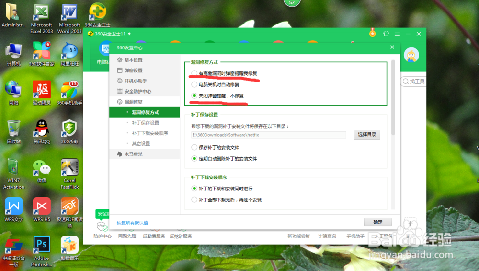Open the 360软件管家 desktop shortcut
Screen dimensions: 479x271
tap(42, 55)
